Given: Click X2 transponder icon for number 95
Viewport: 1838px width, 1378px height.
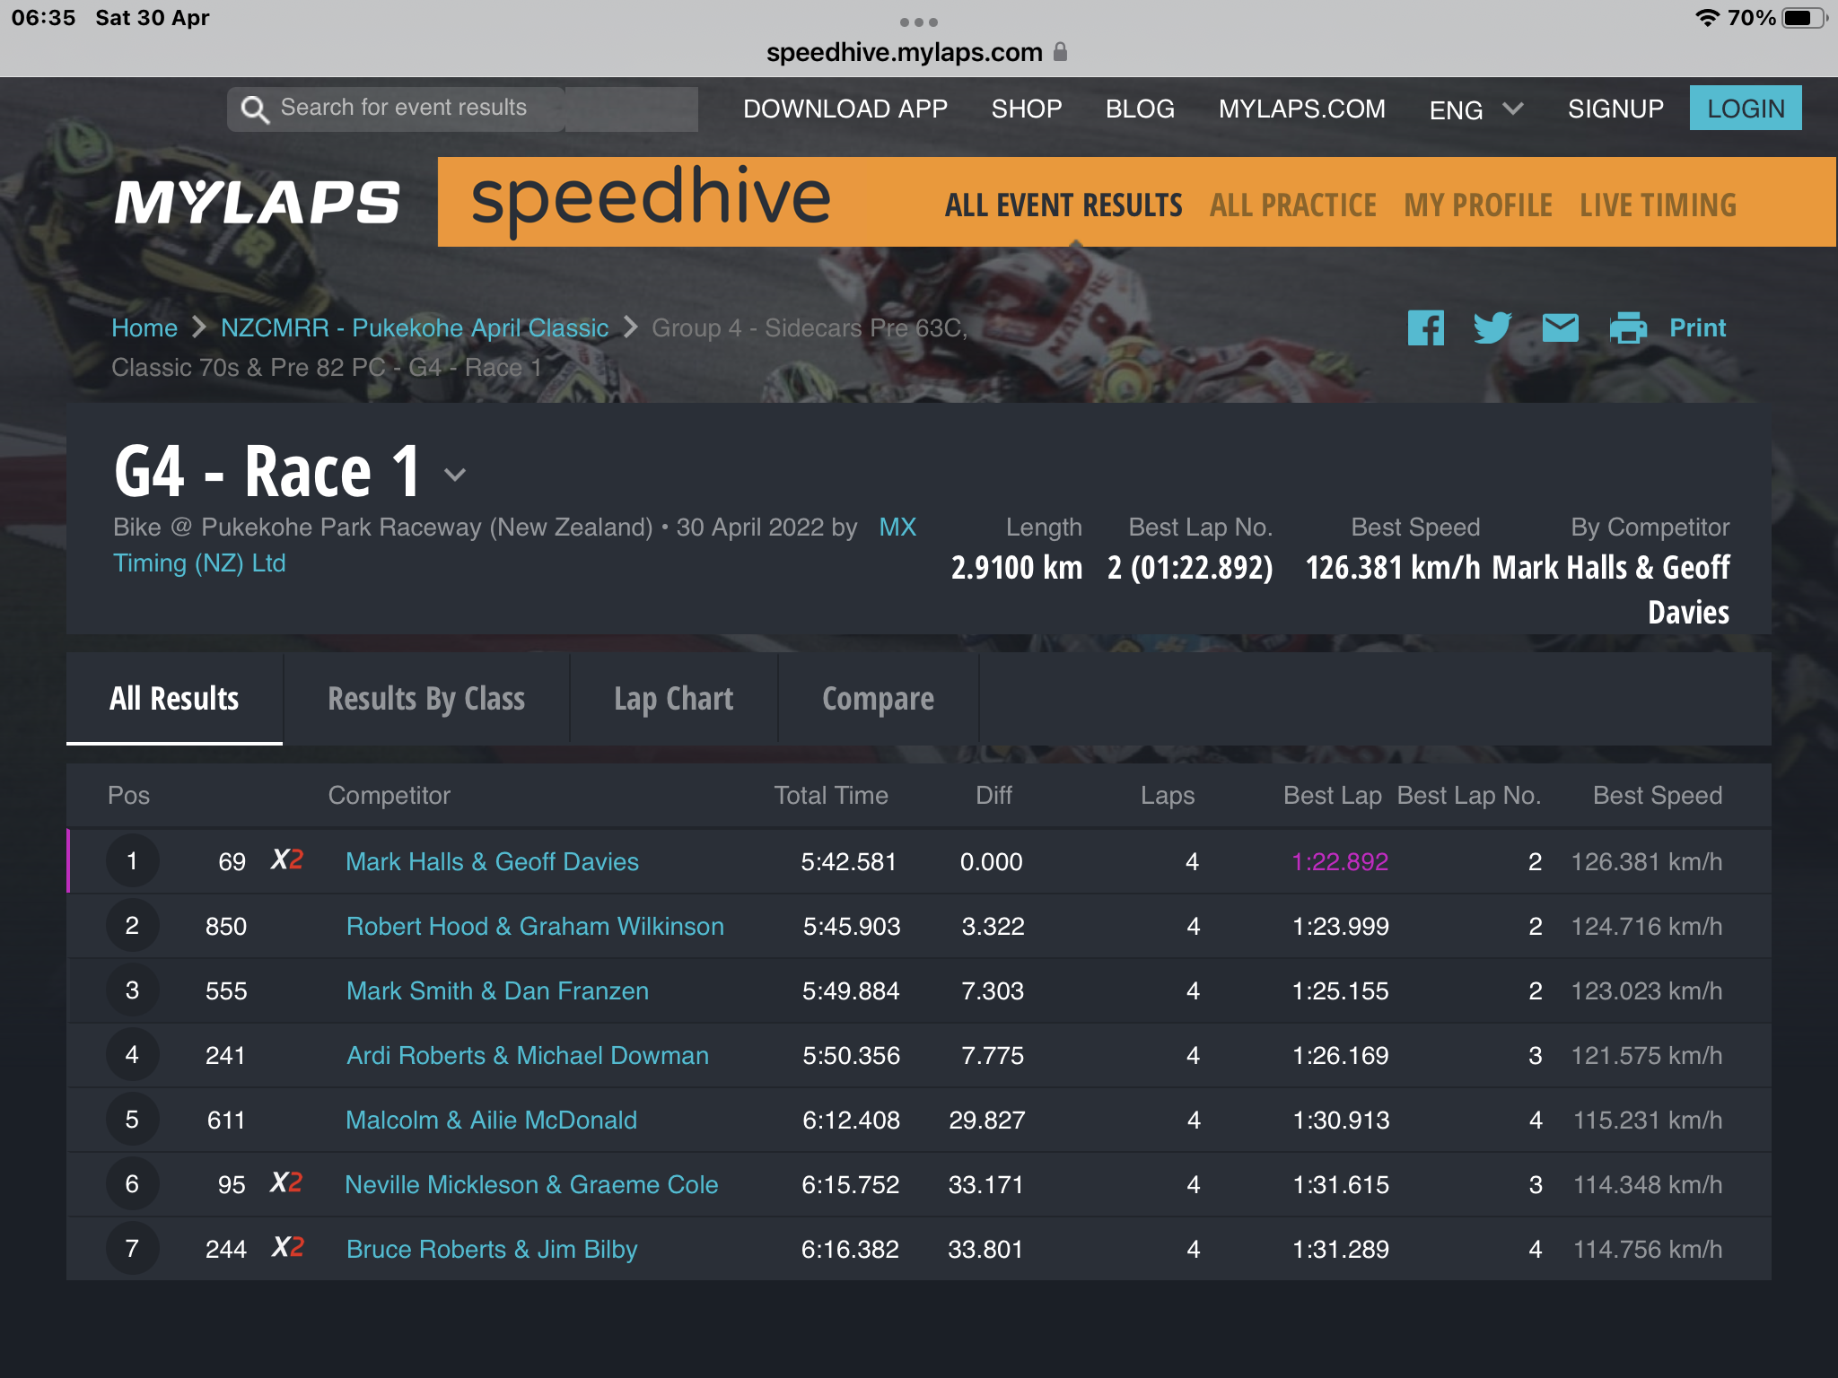Looking at the screenshot, I should tap(287, 1182).
